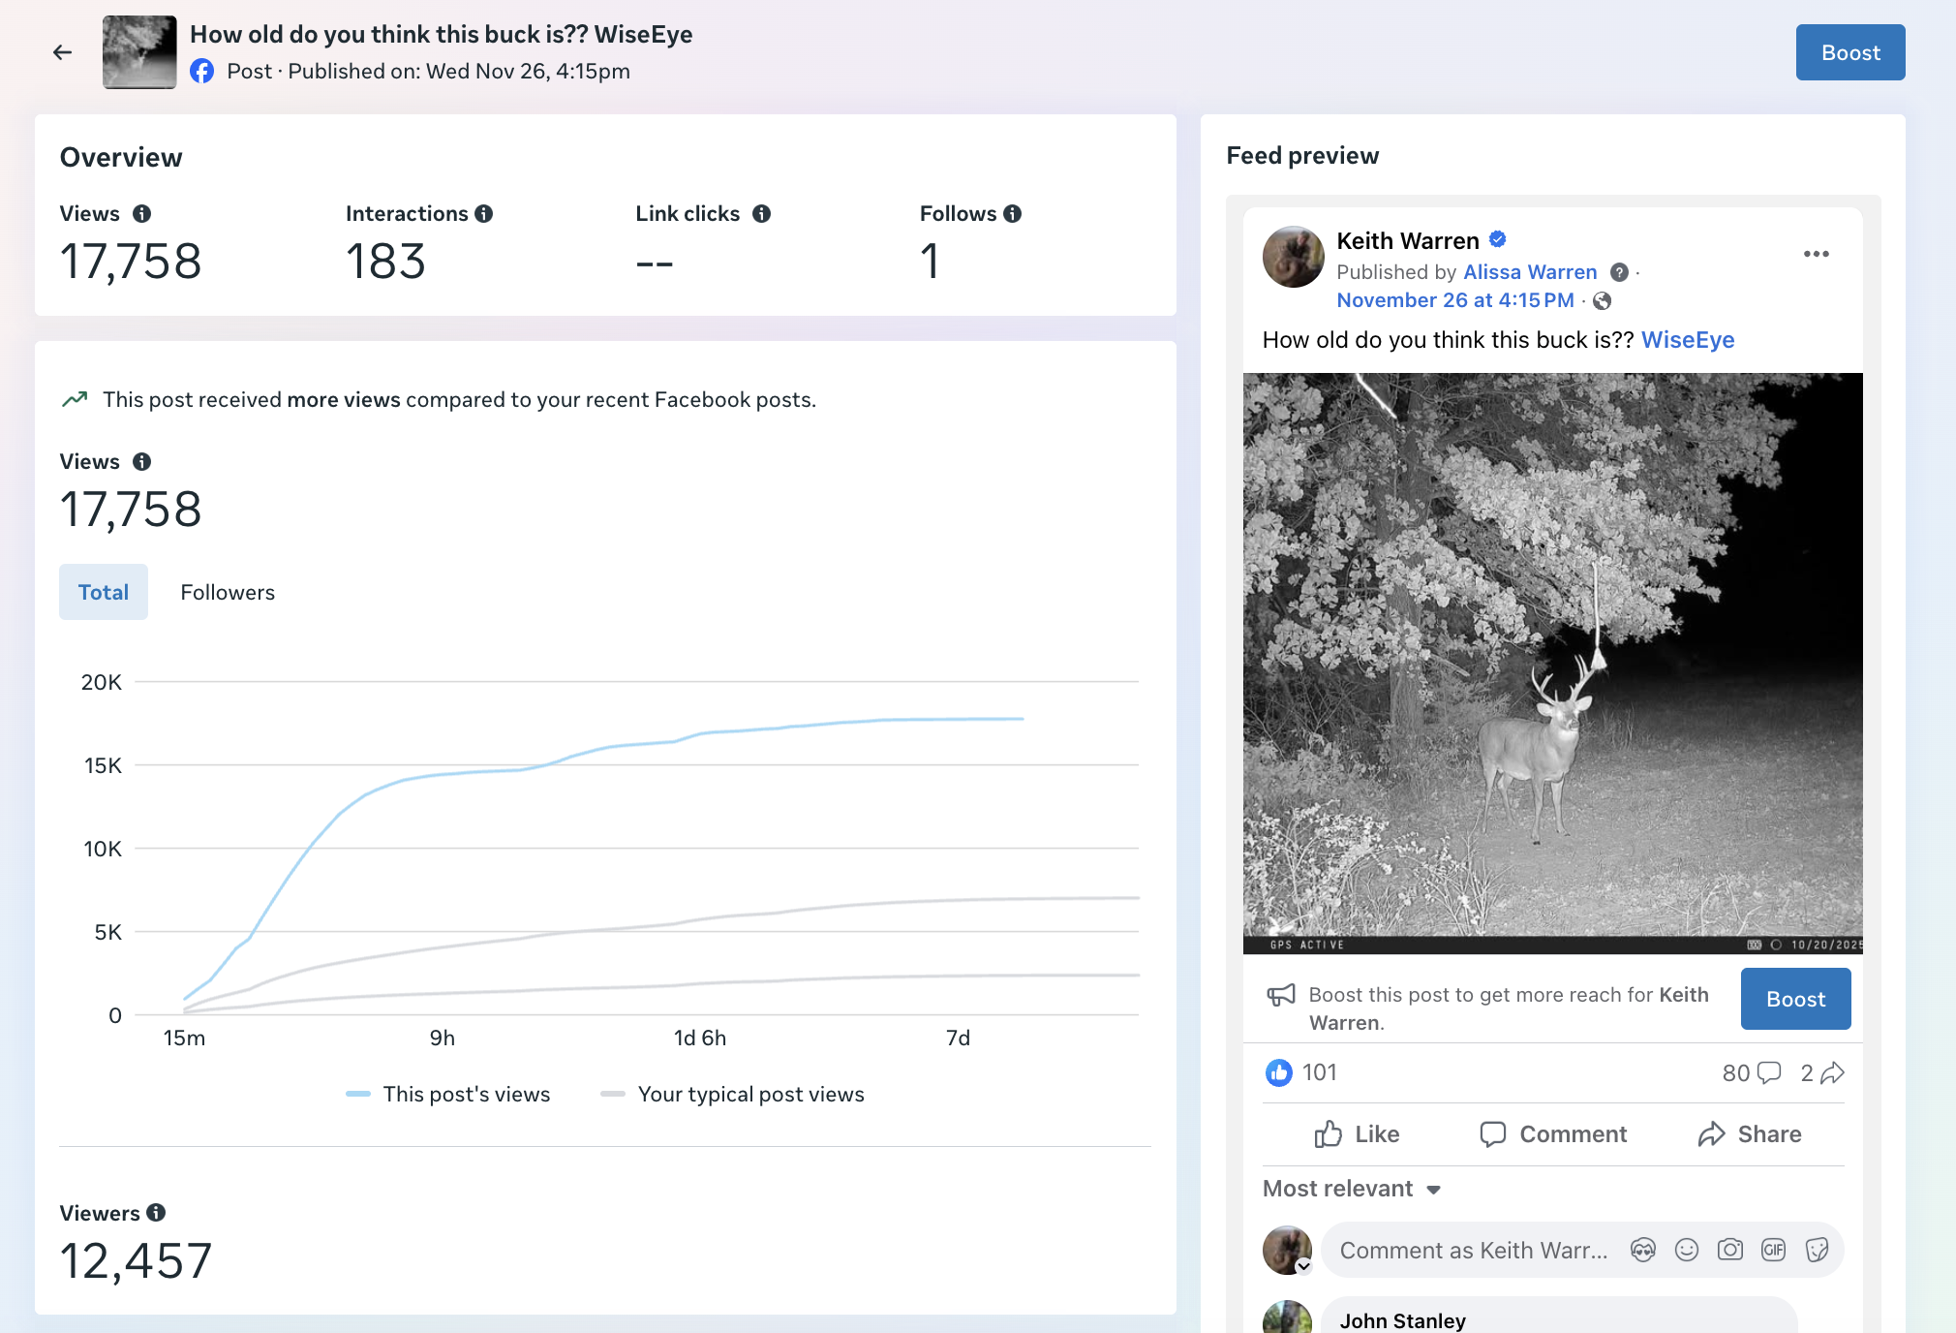Open the profile switcher chevron on comment avatar

click(1303, 1266)
